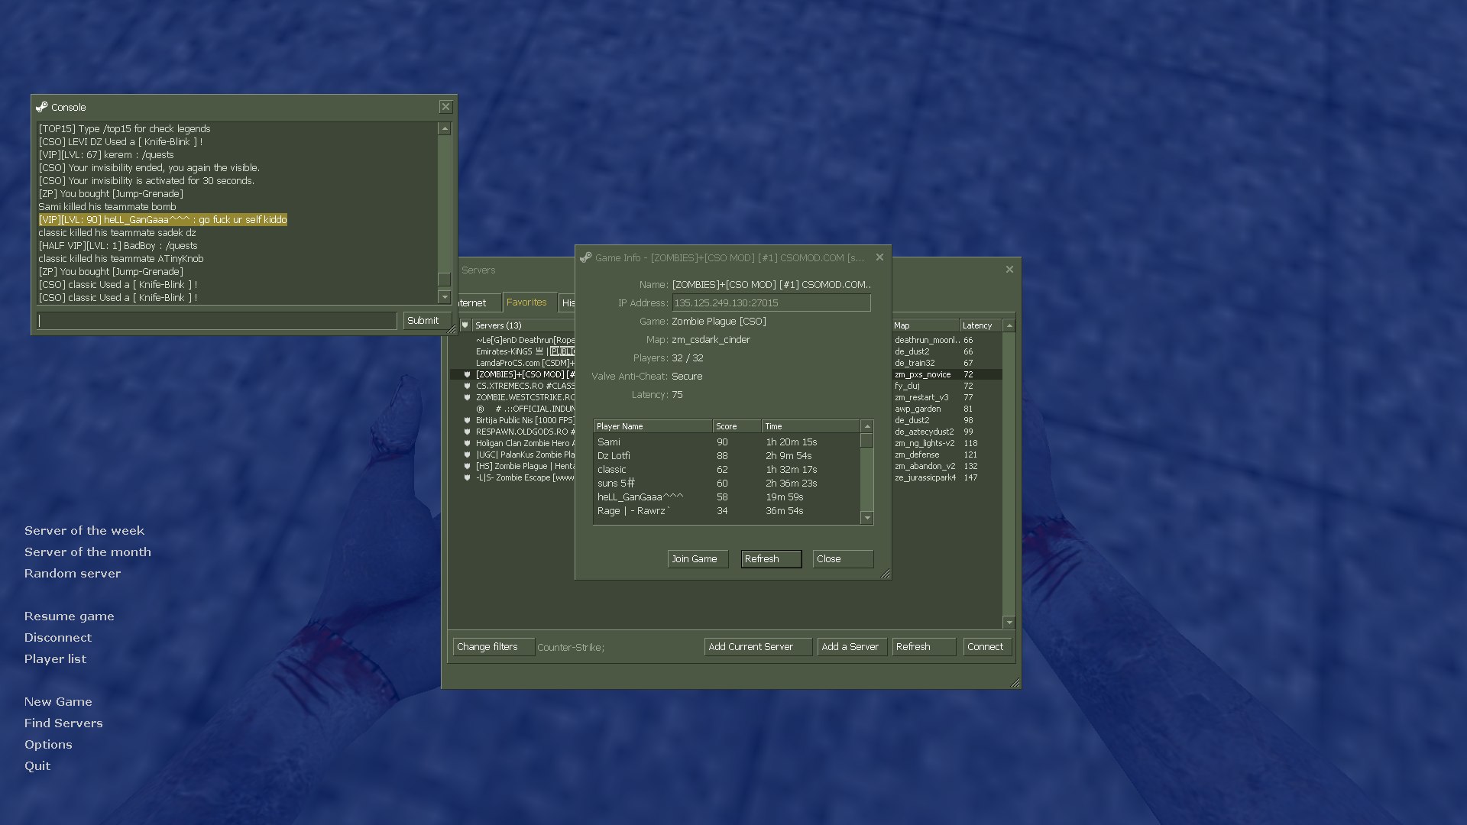Click Change filters button

click(x=492, y=647)
